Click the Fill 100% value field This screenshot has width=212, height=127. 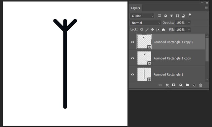[x=181, y=30]
